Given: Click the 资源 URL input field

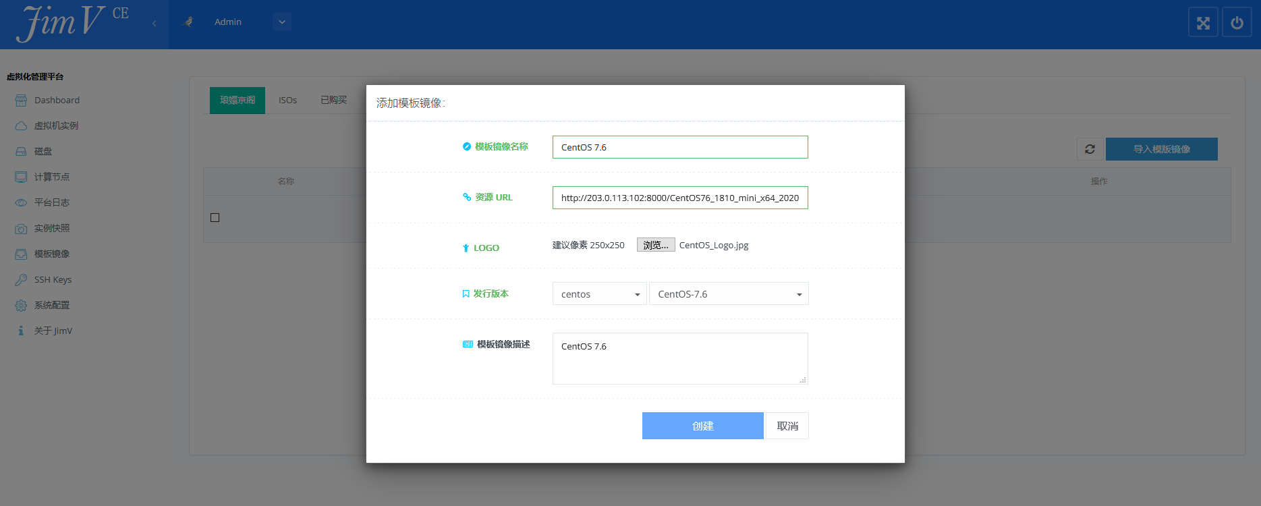Looking at the screenshot, I should tap(679, 198).
